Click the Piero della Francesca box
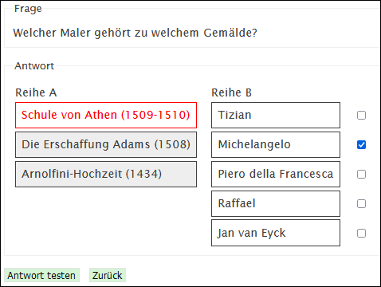Viewport: 381px width, 287px height. (276, 175)
